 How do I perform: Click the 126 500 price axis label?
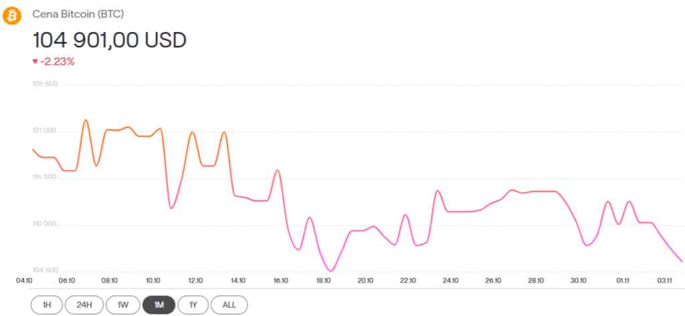coord(45,84)
